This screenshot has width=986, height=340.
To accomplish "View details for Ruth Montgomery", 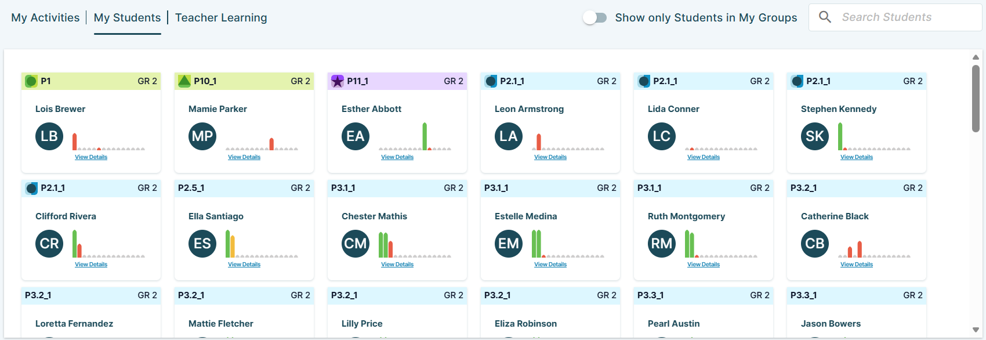I will coord(704,265).
